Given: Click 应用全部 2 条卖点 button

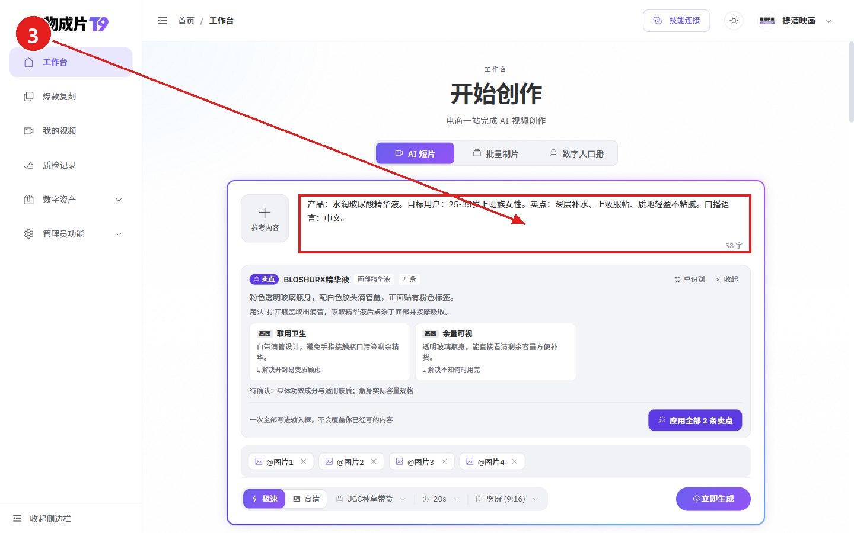Looking at the screenshot, I should pyautogui.click(x=695, y=420).
